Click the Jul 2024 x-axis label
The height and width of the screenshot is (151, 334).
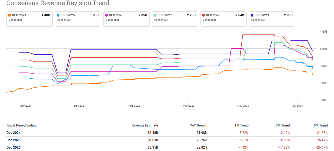tap(297, 106)
